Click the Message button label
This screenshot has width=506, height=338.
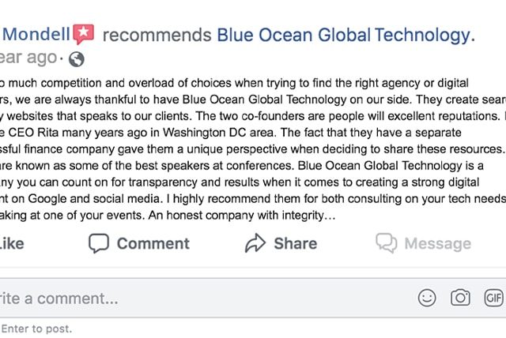438,244
